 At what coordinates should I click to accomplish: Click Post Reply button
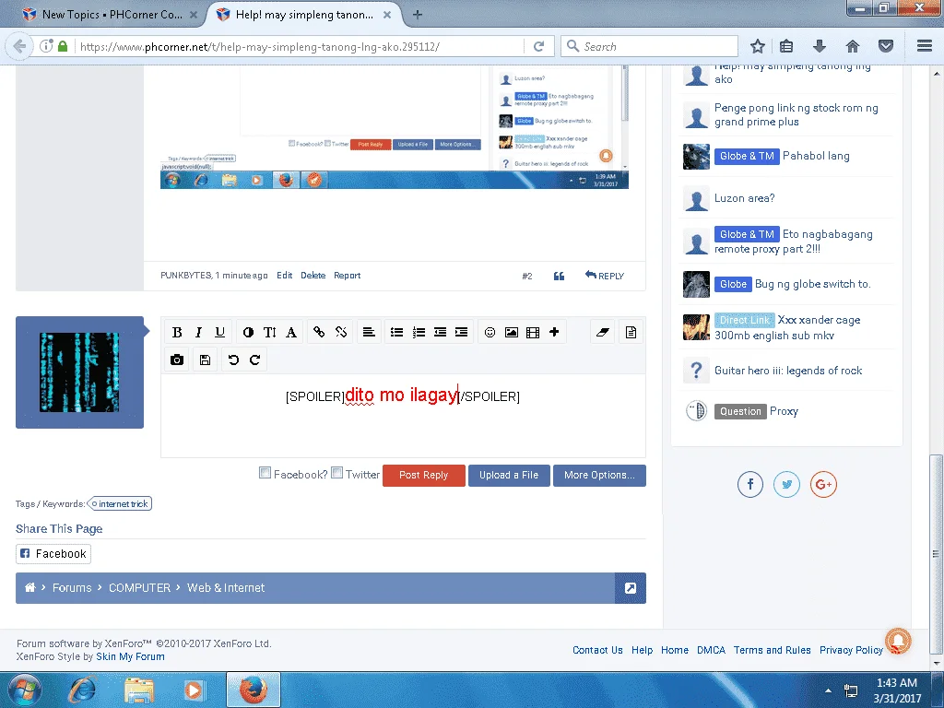pyautogui.click(x=424, y=475)
